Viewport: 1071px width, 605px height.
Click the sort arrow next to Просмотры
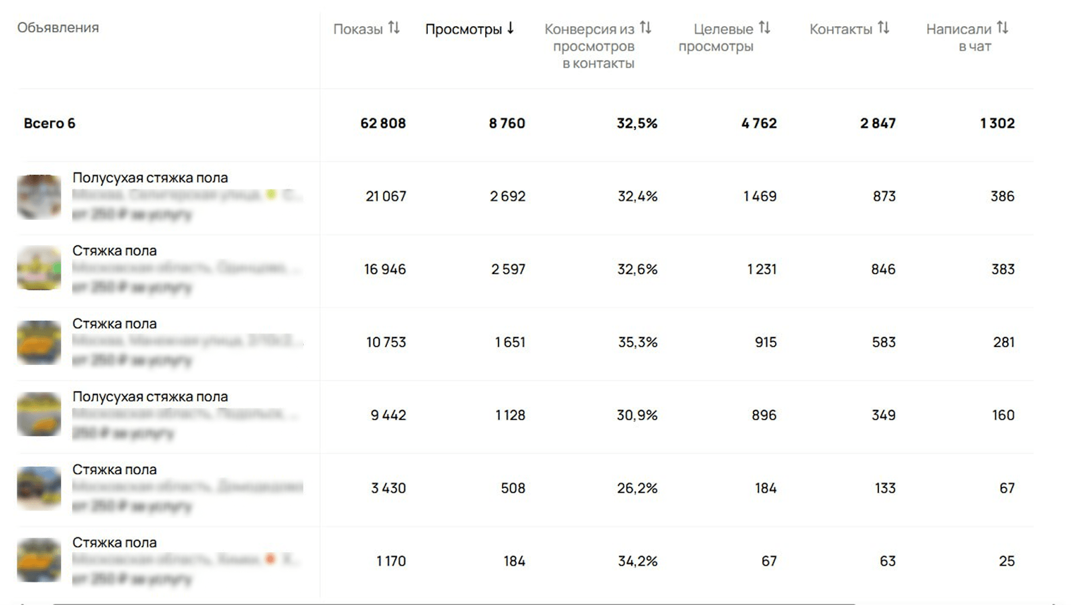click(510, 28)
